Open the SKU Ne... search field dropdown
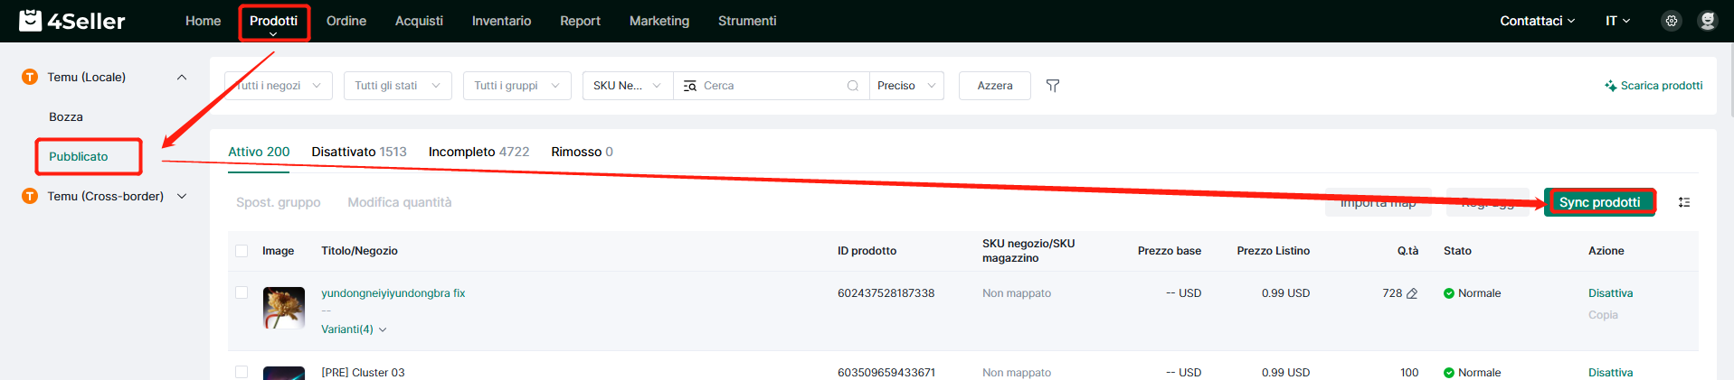 [x=628, y=86]
